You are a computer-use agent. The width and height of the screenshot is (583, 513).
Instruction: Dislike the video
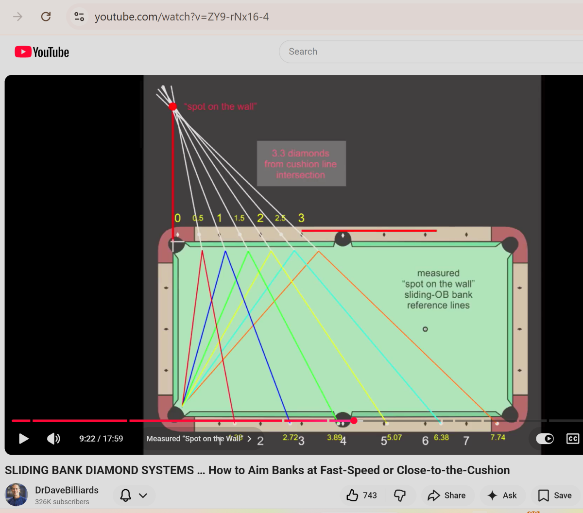click(x=400, y=495)
